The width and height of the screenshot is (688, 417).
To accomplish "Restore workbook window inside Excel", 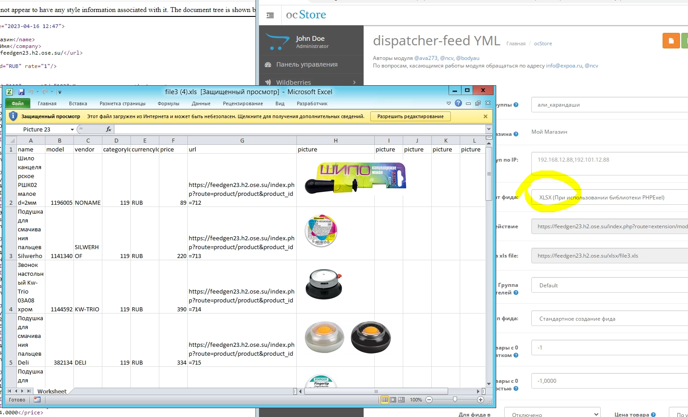I will pos(478,103).
